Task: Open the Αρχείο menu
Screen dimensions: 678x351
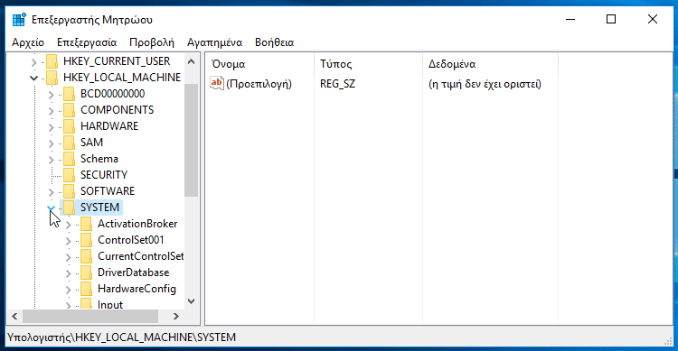Action: (x=28, y=42)
